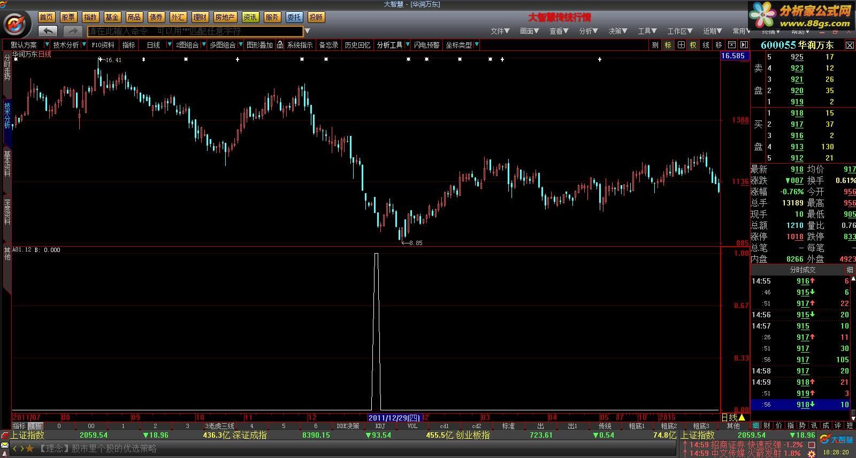Open the 查看 menu
The height and width of the screenshot is (458, 856).
[559, 31]
